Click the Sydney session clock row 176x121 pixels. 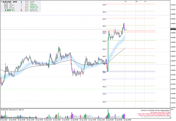pyautogui.click(x=30, y=2)
